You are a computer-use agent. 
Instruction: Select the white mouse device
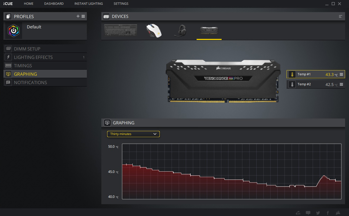pyautogui.click(x=154, y=31)
